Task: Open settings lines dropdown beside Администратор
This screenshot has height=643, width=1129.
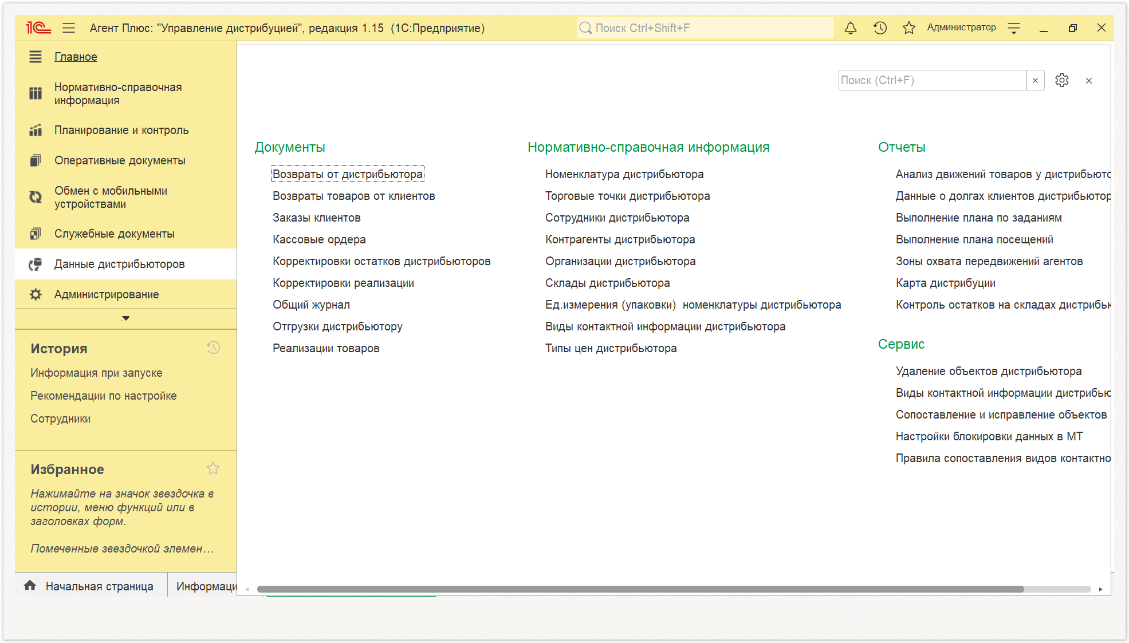Action: point(1014,27)
